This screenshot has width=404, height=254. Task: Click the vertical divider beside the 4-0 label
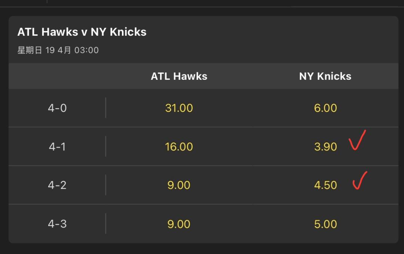(x=105, y=108)
